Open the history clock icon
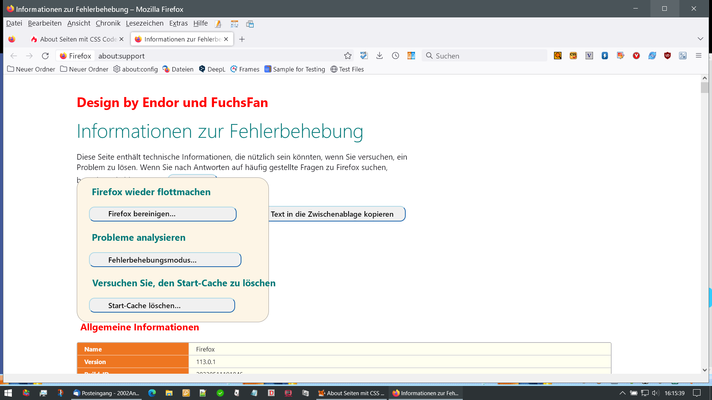The height and width of the screenshot is (400, 712). coord(395,56)
